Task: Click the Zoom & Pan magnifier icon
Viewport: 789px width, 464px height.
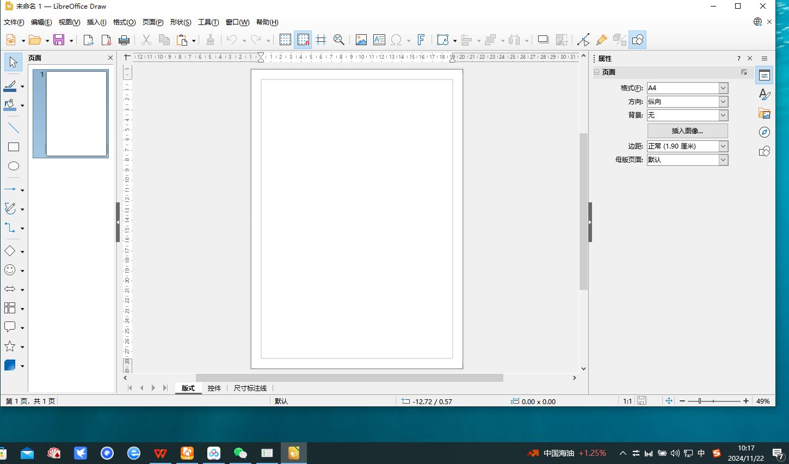Action: [339, 40]
